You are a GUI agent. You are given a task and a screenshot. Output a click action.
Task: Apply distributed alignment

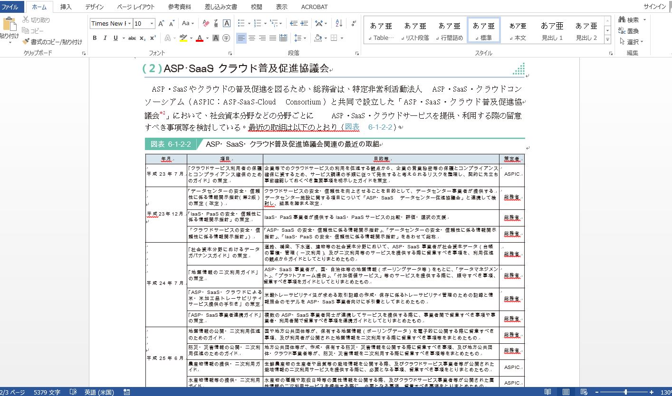tap(283, 38)
